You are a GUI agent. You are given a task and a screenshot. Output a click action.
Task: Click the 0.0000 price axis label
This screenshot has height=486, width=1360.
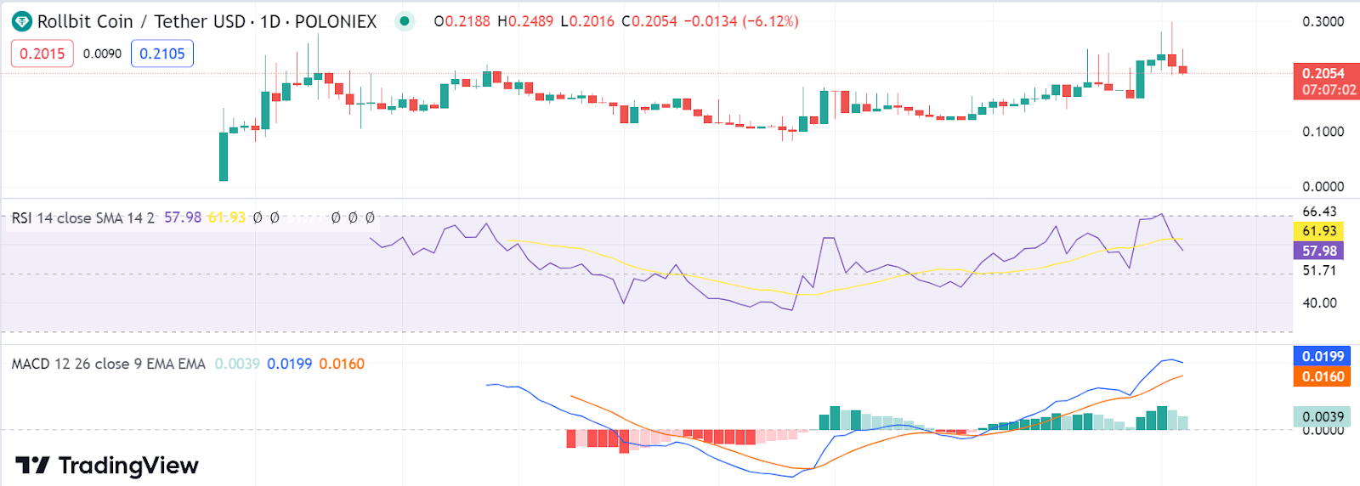pos(1323,187)
